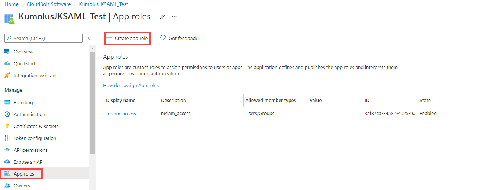The height and width of the screenshot is (190, 478).
Task: Go to CloudBolt Software breadcrumb
Action: click(49, 4)
